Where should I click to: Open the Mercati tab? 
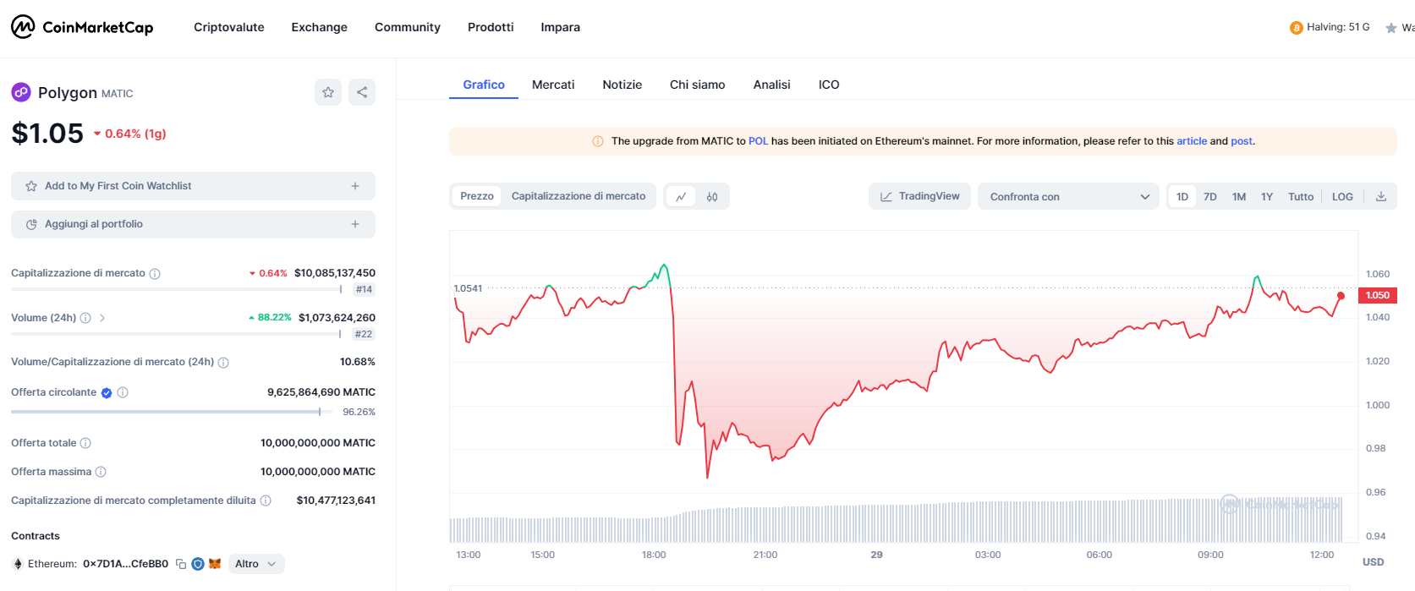click(x=553, y=85)
